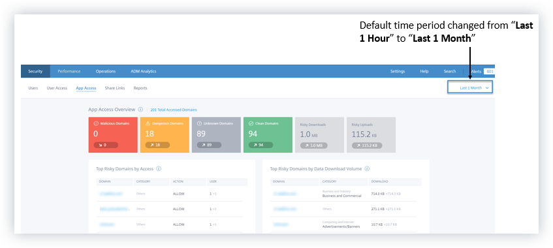Switch to the Security tab

35,71
